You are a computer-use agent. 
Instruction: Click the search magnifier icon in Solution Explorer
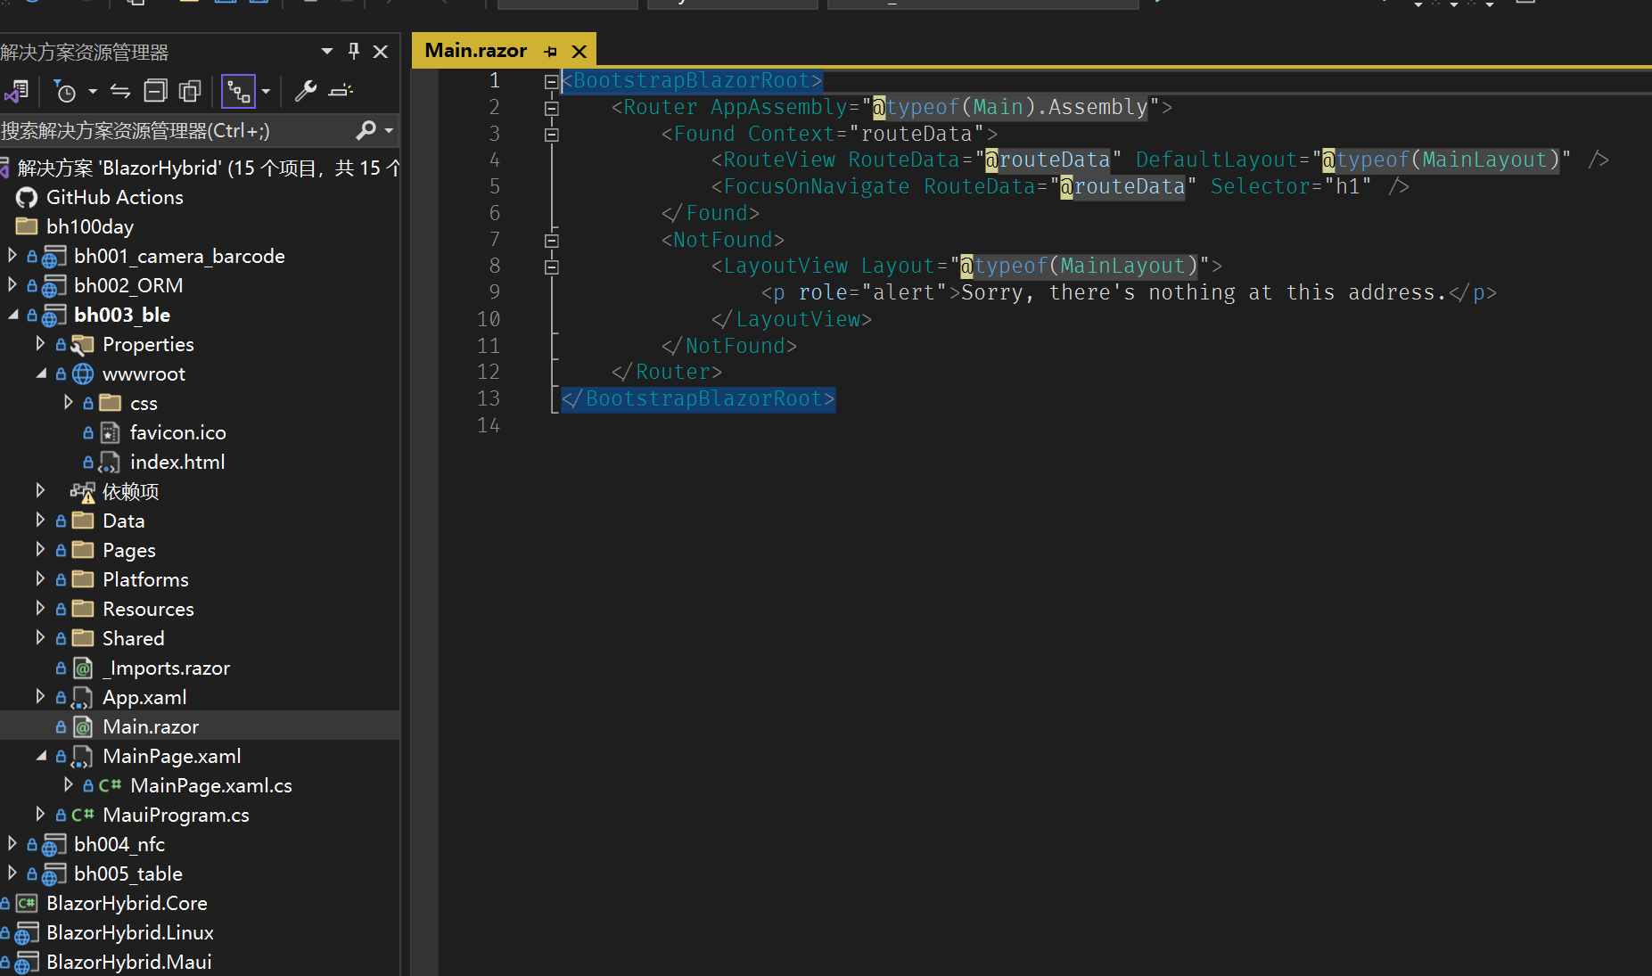point(366,130)
